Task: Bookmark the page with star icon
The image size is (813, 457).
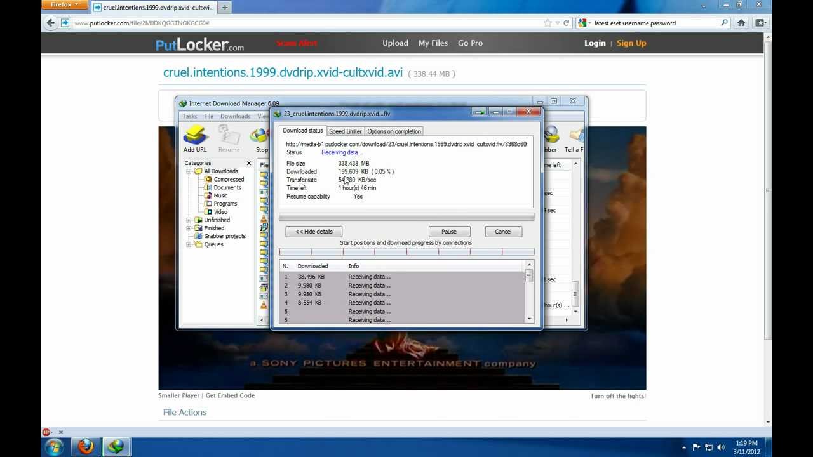Action: [x=547, y=23]
